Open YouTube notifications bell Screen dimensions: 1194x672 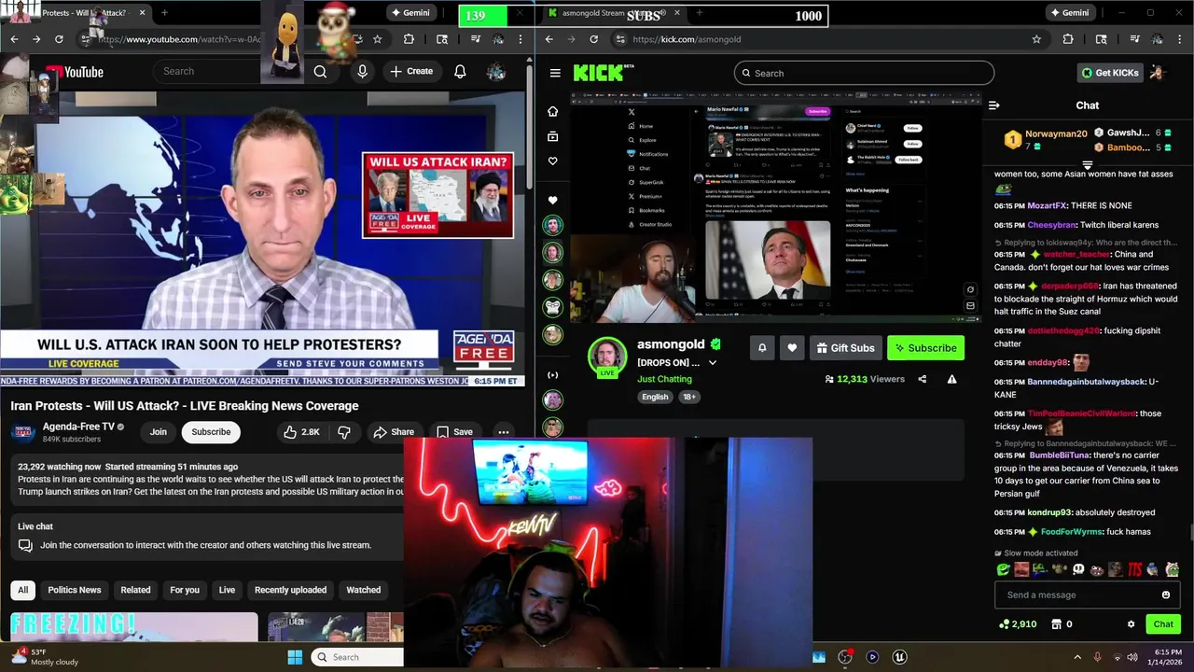coord(460,72)
